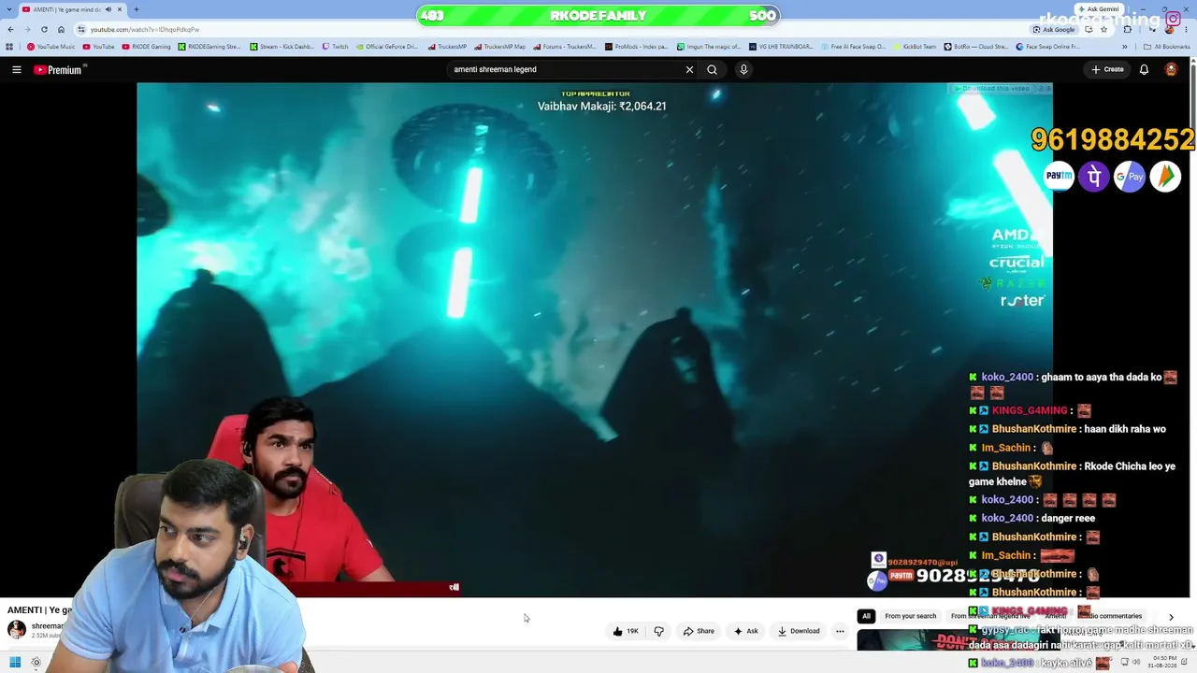Reload the current page

click(x=44, y=29)
